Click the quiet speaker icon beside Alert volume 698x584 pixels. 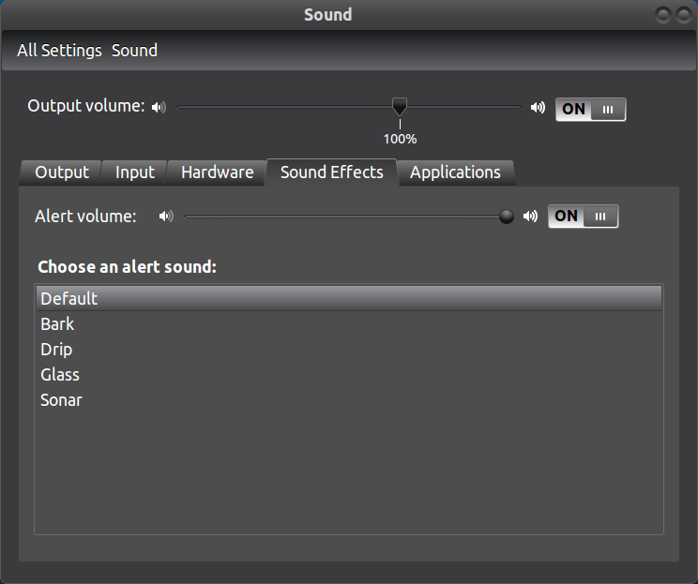tap(166, 217)
